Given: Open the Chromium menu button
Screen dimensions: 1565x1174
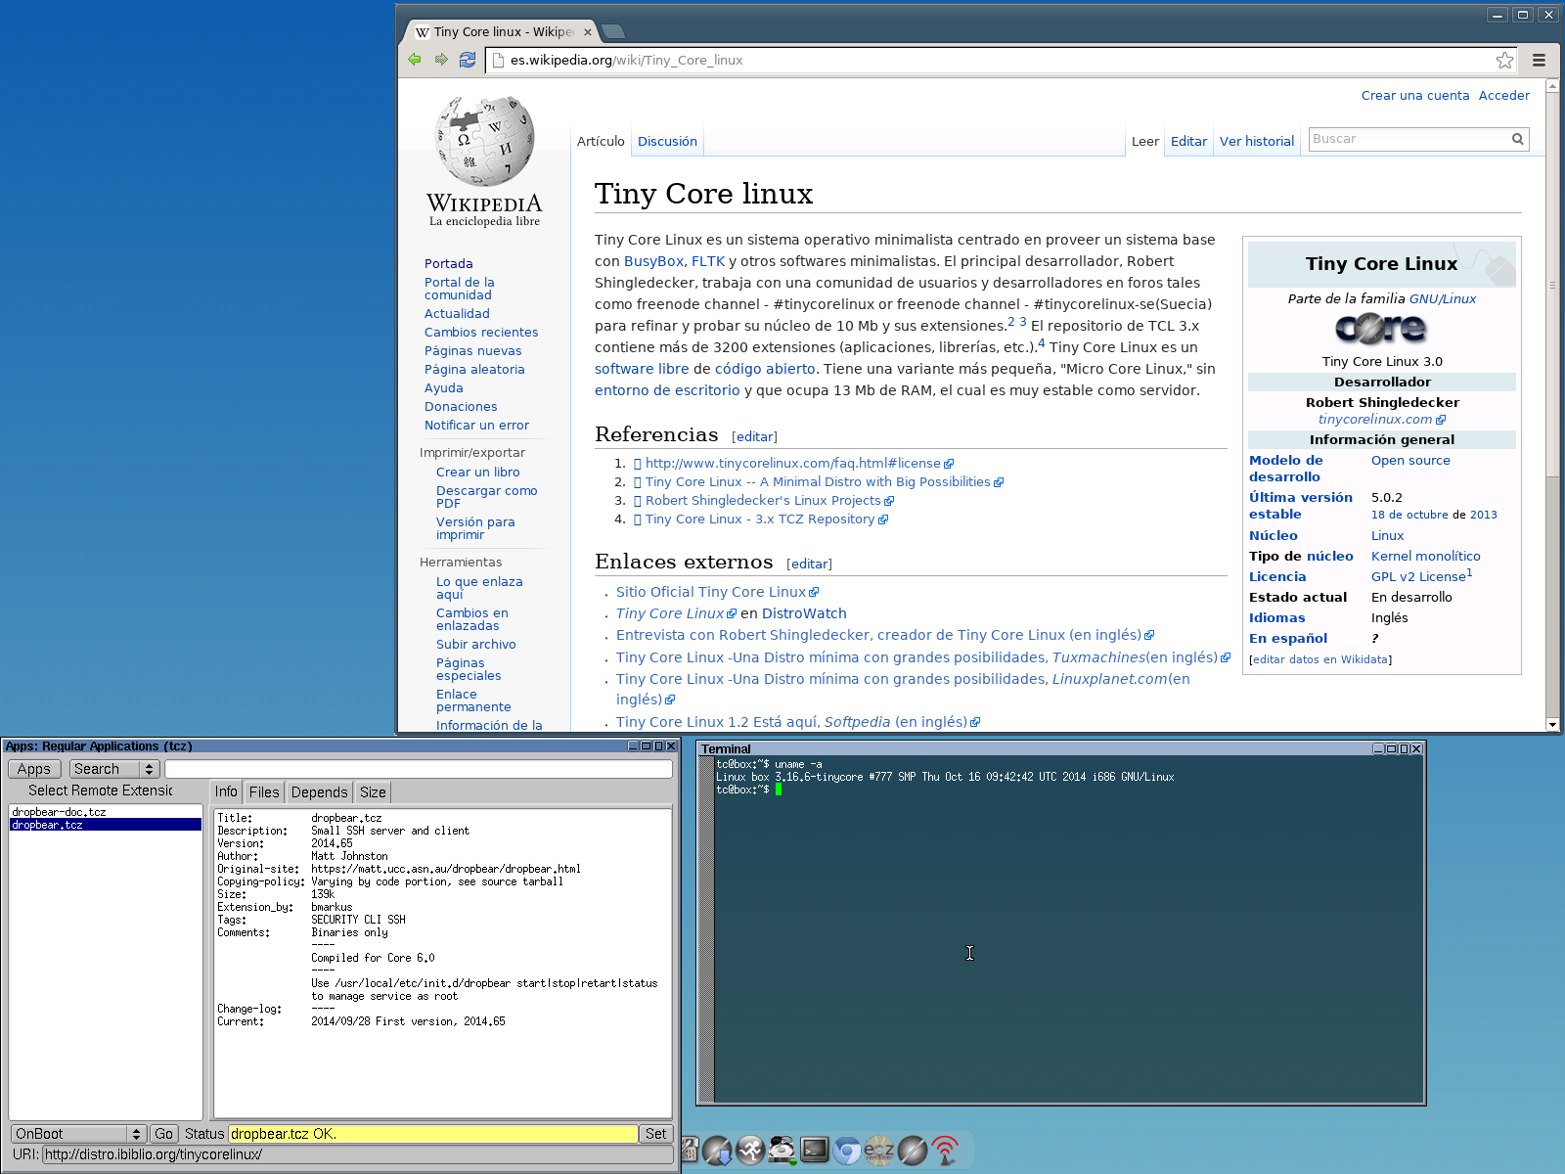Looking at the screenshot, I should [1539, 60].
